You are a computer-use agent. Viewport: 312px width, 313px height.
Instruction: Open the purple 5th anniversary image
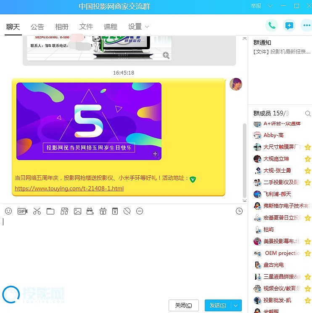(89, 121)
